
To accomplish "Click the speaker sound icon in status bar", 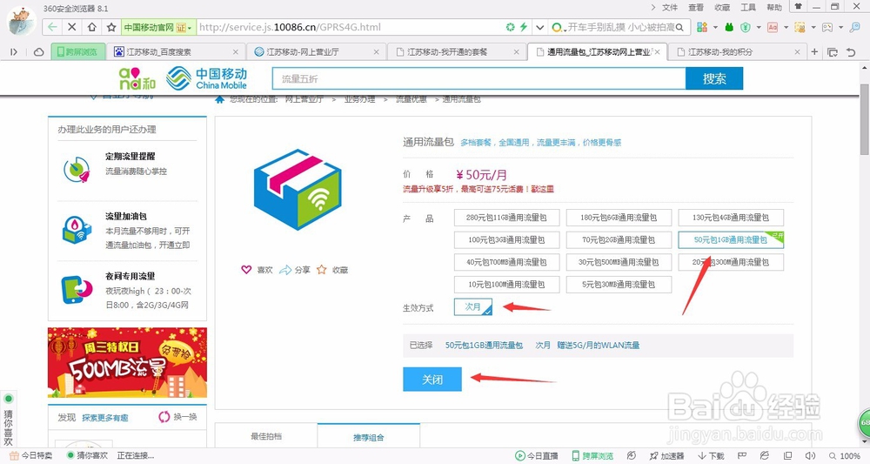I will (811, 455).
